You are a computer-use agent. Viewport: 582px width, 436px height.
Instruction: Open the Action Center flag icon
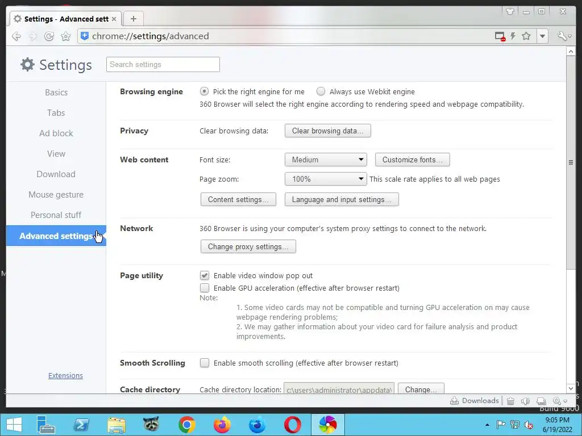point(501,425)
